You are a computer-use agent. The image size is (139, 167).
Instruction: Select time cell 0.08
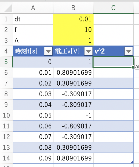pyautogui.click(x=33, y=147)
